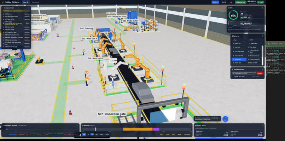Switch to Robot close-up camera
This screenshot has height=141, width=285.
254,56
